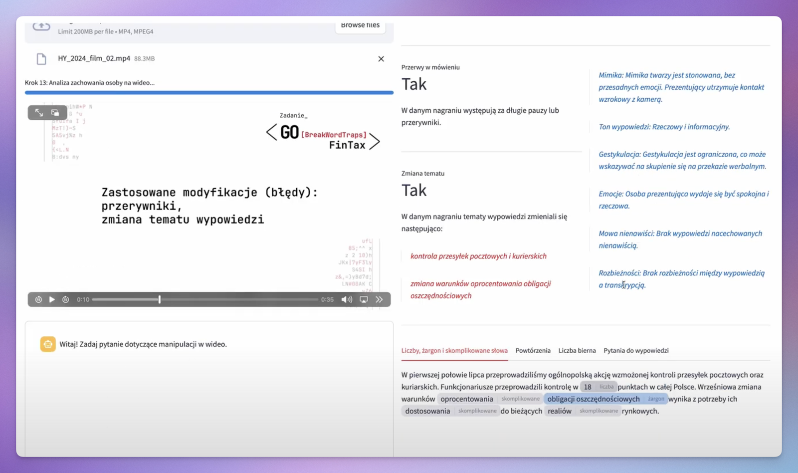This screenshot has height=473, width=798.
Task: Click the highlighted term obligacji oszczędnościowych
Action: point(594,399)
